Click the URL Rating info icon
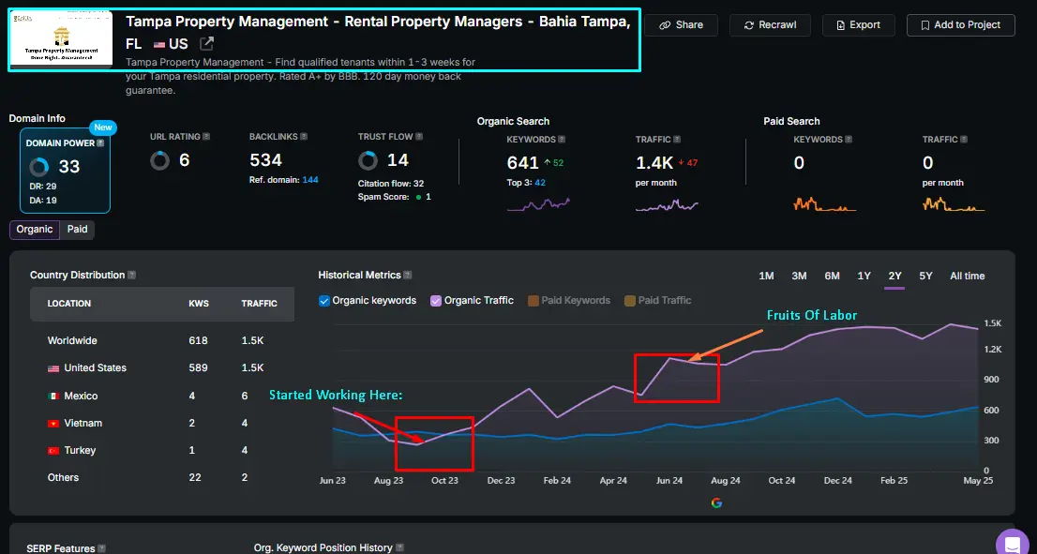This screenshot has width=1037, height=554. point(206,137)
